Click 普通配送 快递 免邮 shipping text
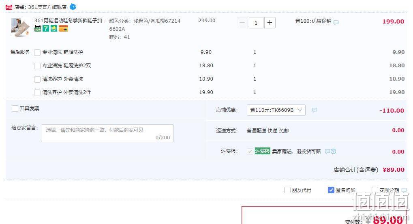The width and height of the screenshot is (413, 224). click(x=267, y=130)
